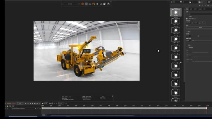Select the first active sub-tab in camera panel

point(187,9)
